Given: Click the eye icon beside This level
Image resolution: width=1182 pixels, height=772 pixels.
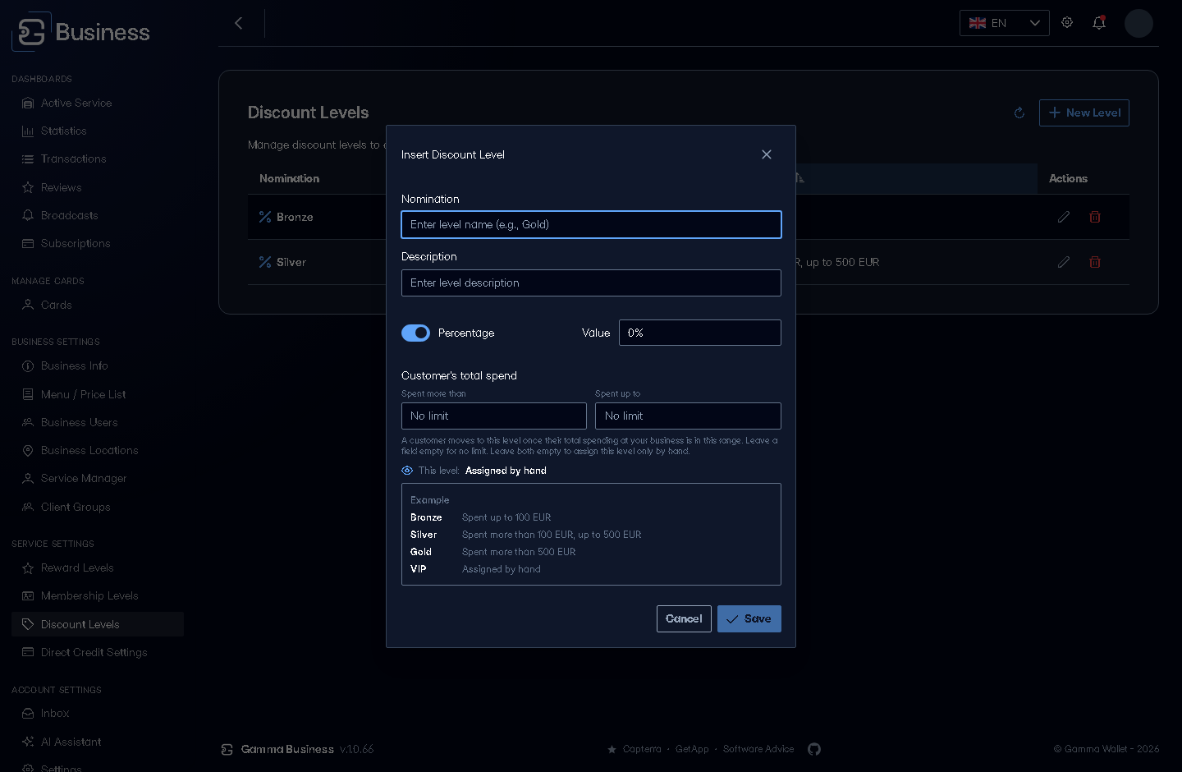Looking at the screenshot, I should pos(407,471).
